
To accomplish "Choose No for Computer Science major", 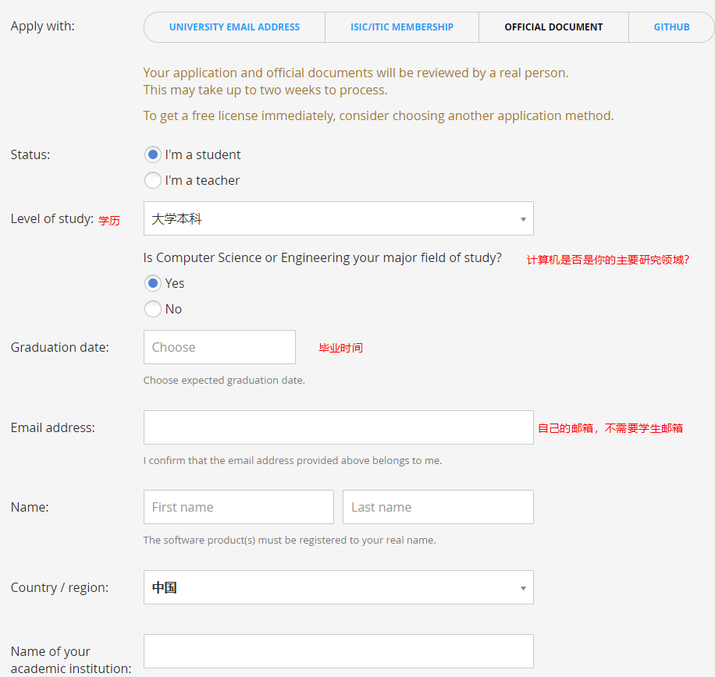I will click(153, 309).
